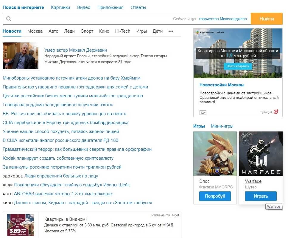Open the Кино tab
The image size is (288, 238).
[x=104, y=31]
